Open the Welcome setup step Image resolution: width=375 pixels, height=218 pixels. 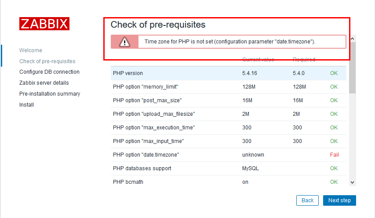click(x=31, y=50)
